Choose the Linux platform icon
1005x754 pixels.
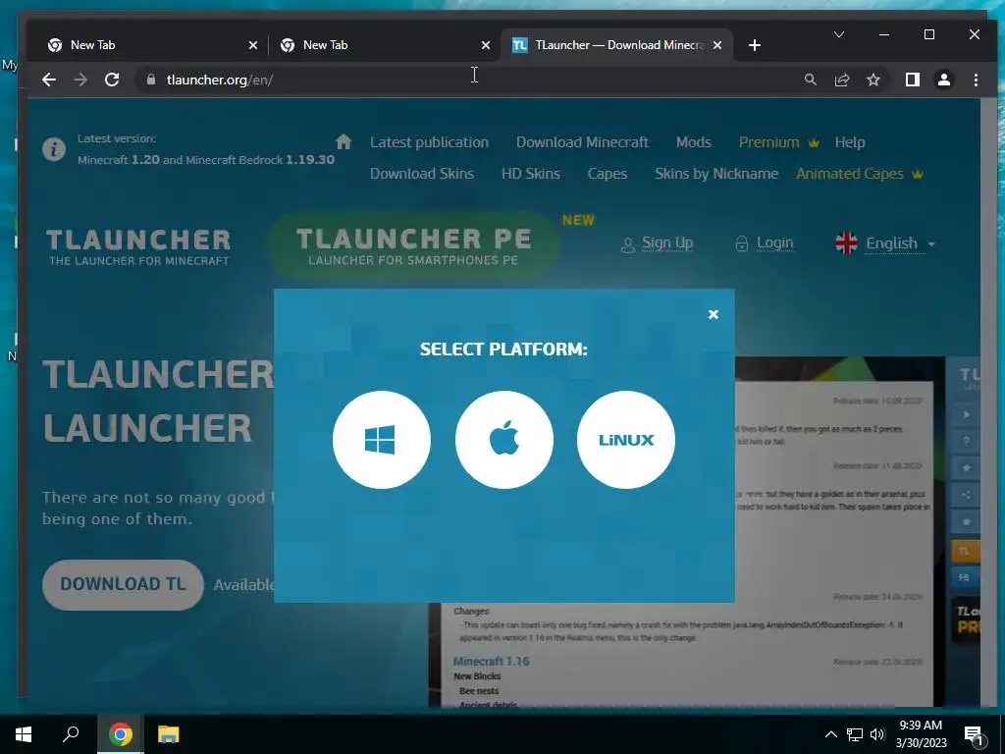pyautogui.click(x=625, y=440)
